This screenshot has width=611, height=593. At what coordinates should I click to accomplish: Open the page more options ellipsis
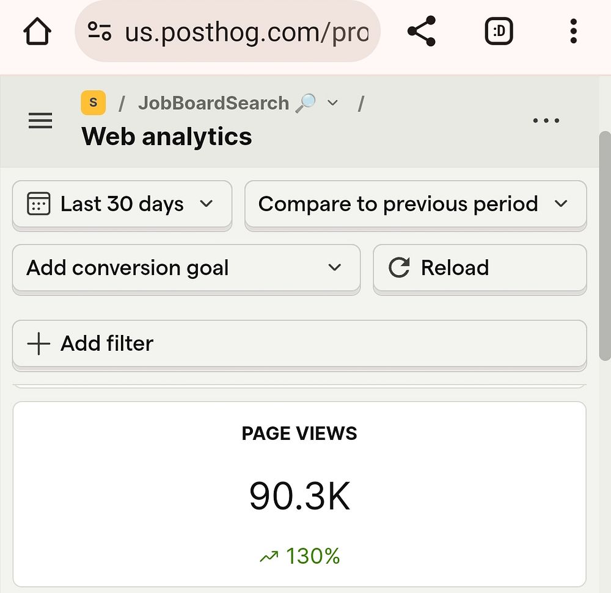(x=546, y=121)
